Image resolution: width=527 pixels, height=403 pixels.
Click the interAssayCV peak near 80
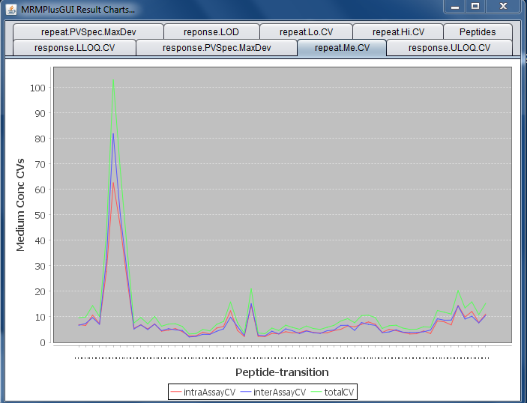click(x=113, y=133)
